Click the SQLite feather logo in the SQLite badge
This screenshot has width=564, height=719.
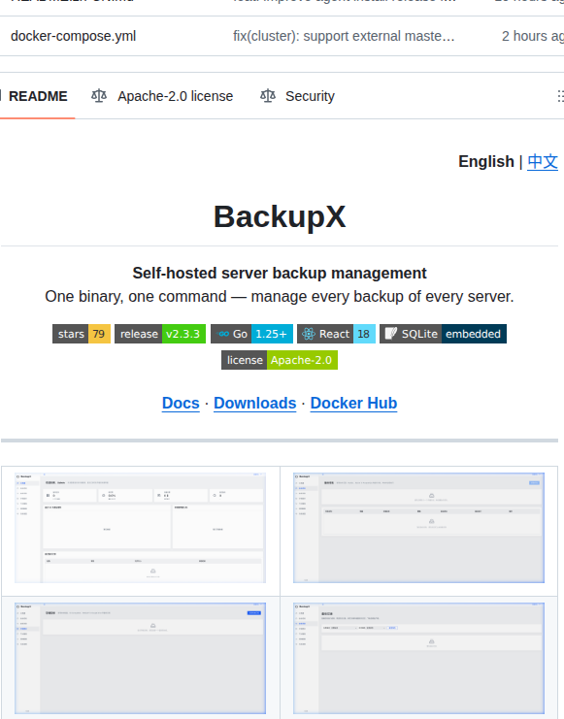390,334
